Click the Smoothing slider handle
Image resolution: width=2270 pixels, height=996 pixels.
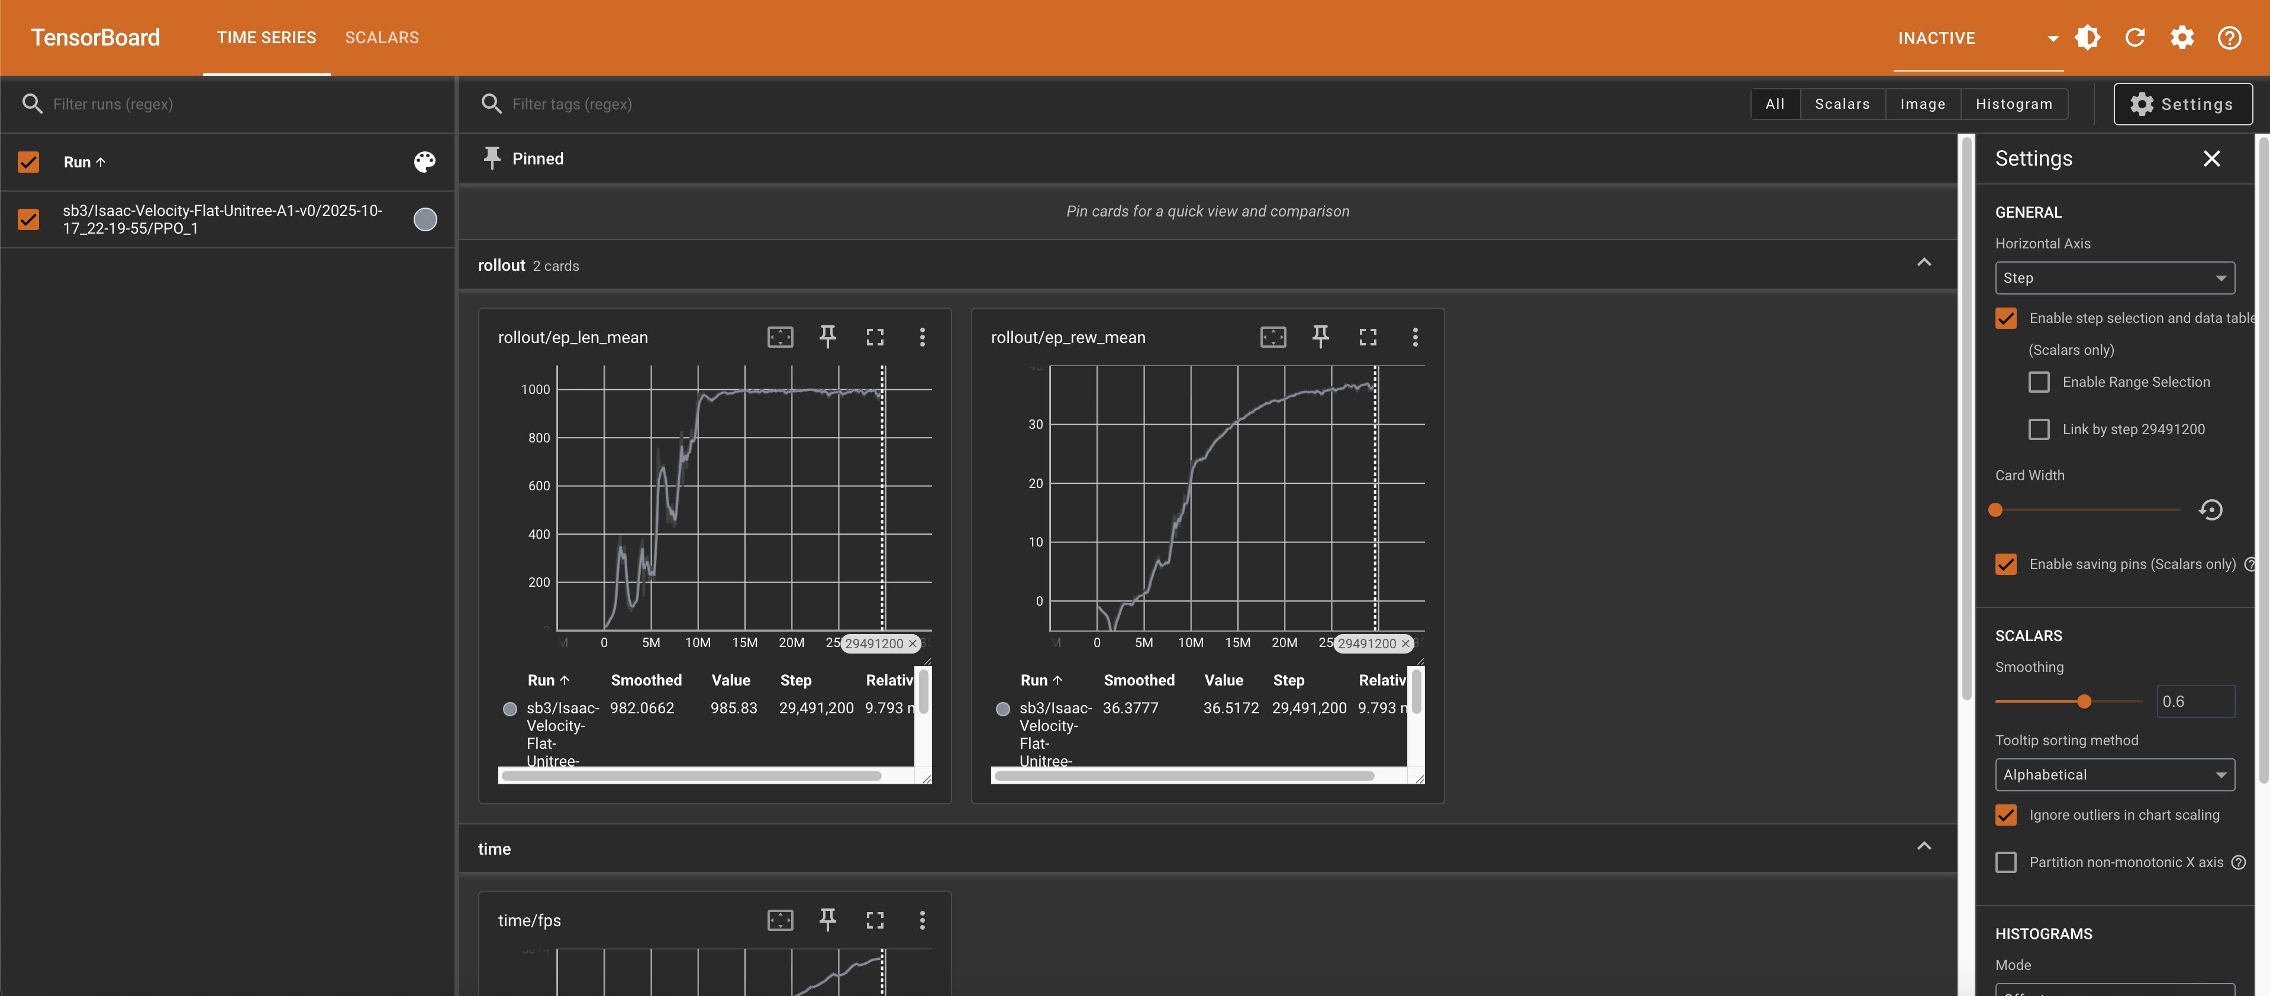[2083, 702]
